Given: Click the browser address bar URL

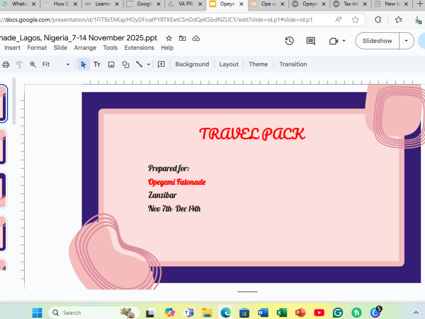Looking at the screenshot, I should click(156, 20).
